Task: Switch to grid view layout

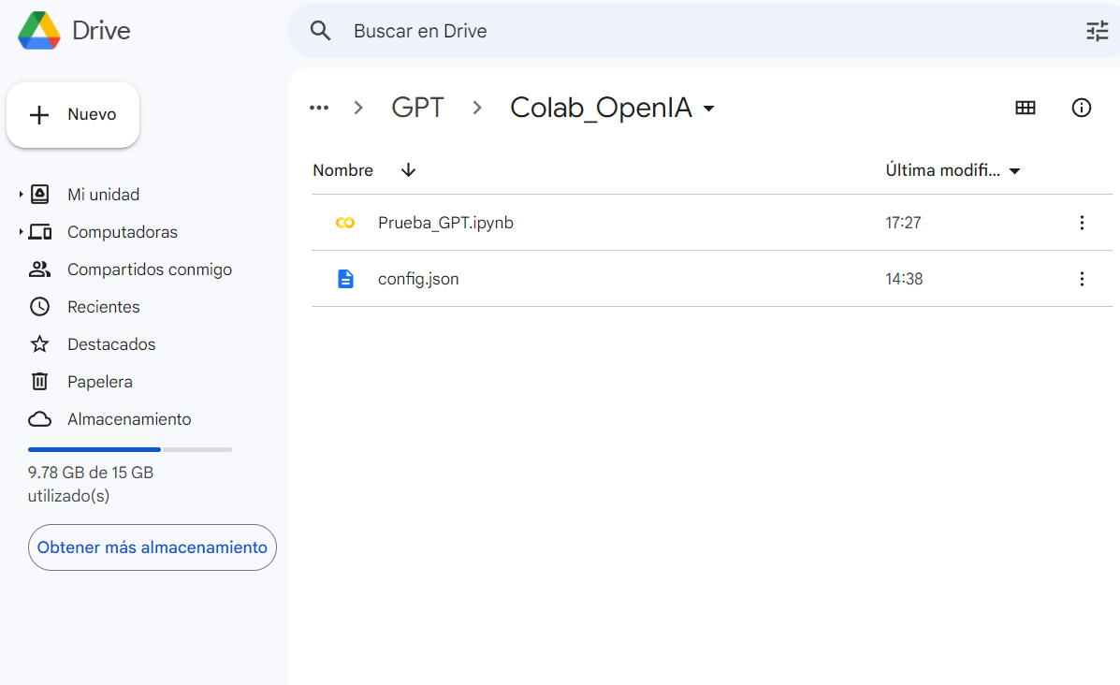Action: tap(1025, 108)
